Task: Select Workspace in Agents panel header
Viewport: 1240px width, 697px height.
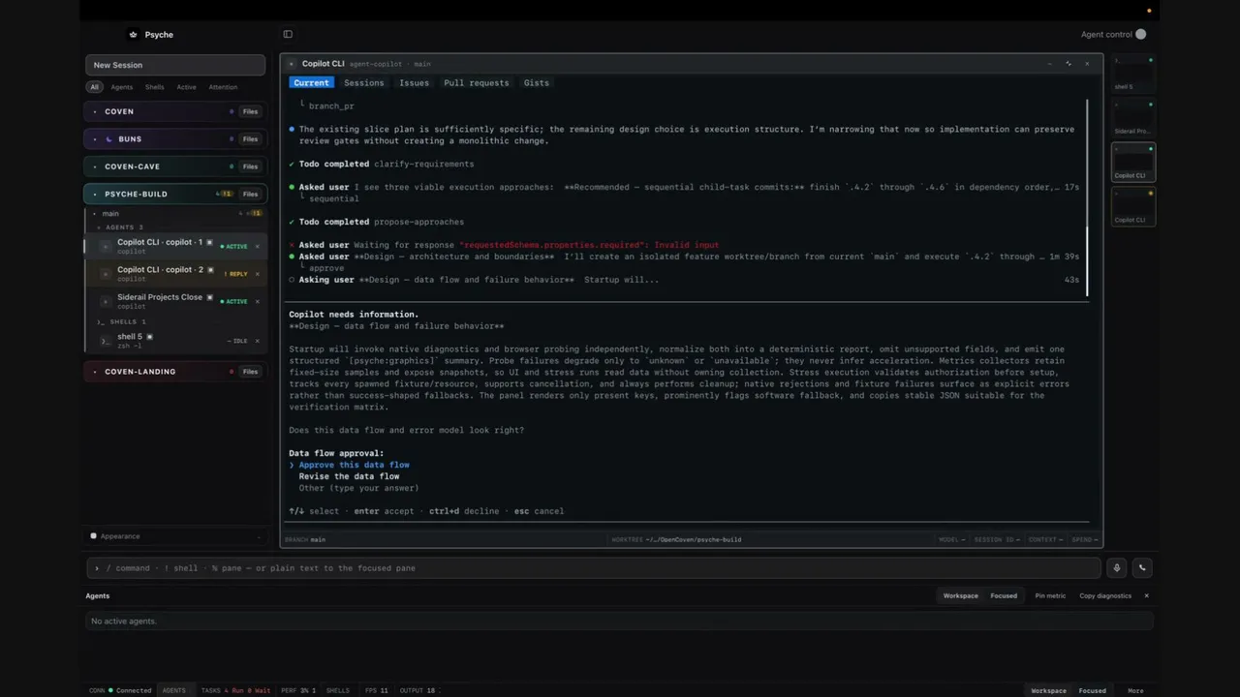Action: click(x=961, y=596)
